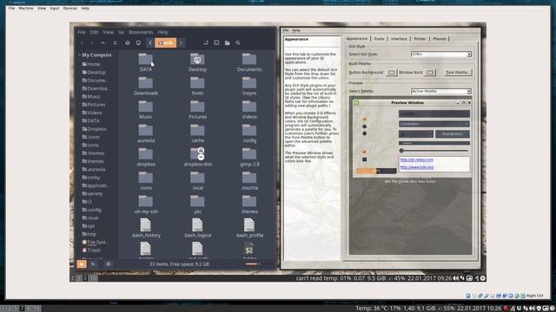The width and height of the screenshot is (556, 312).
Task: Open the .dropbox-dist folder with lock emblem
Action: 197,154
